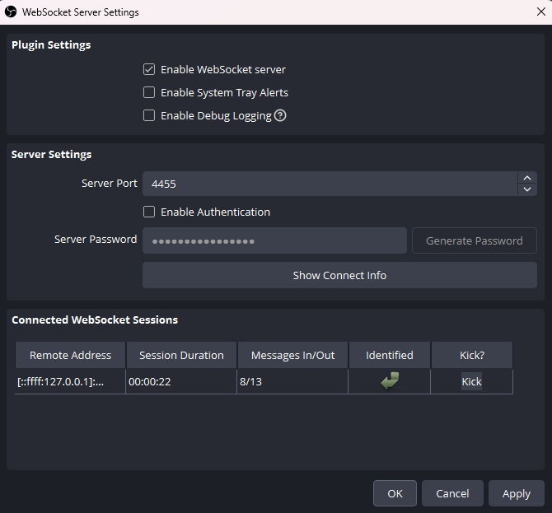
Task: Click the Server Password label
Action: 96,240
